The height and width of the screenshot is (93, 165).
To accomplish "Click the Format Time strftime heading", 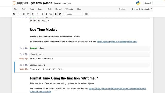I will tap(64, 78).
